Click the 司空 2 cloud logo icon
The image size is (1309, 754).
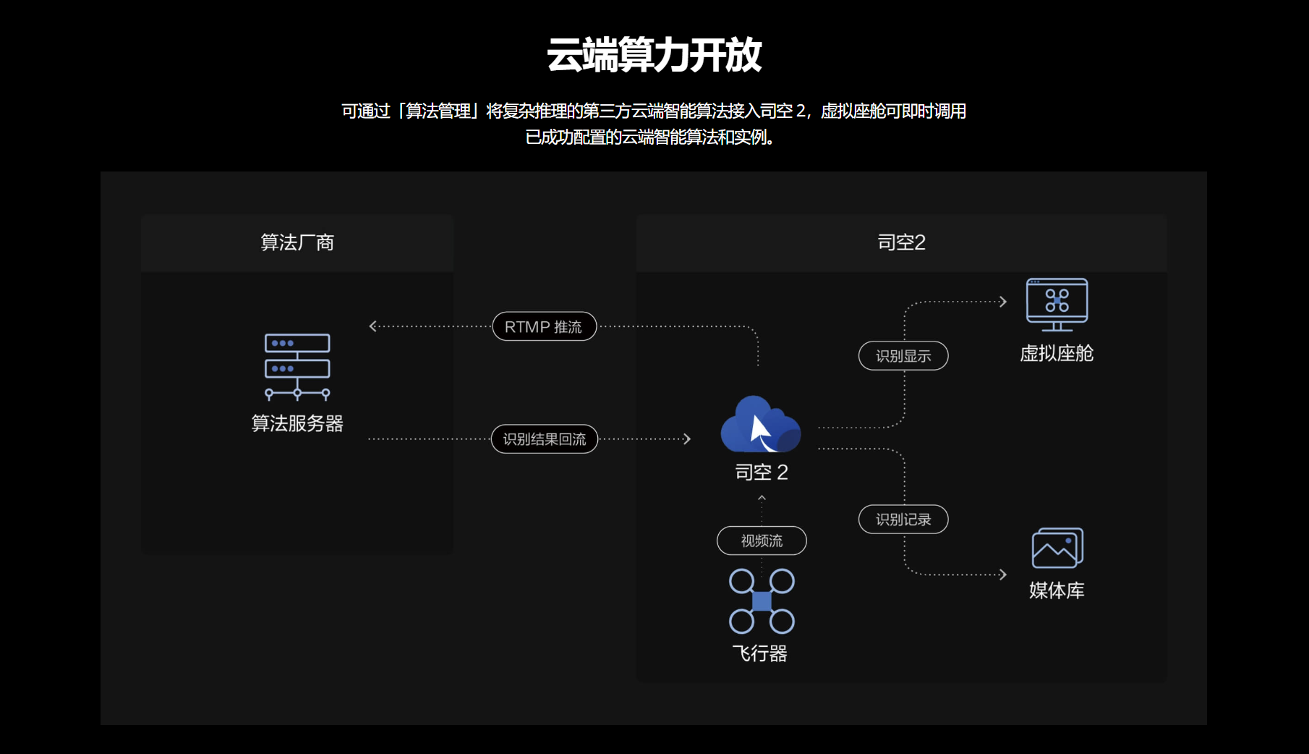coord(761,424)
